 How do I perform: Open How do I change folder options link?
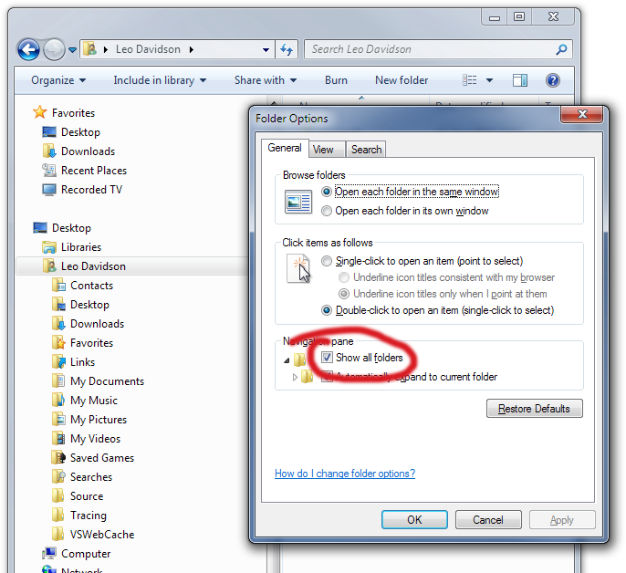click(x=345, y=474)
